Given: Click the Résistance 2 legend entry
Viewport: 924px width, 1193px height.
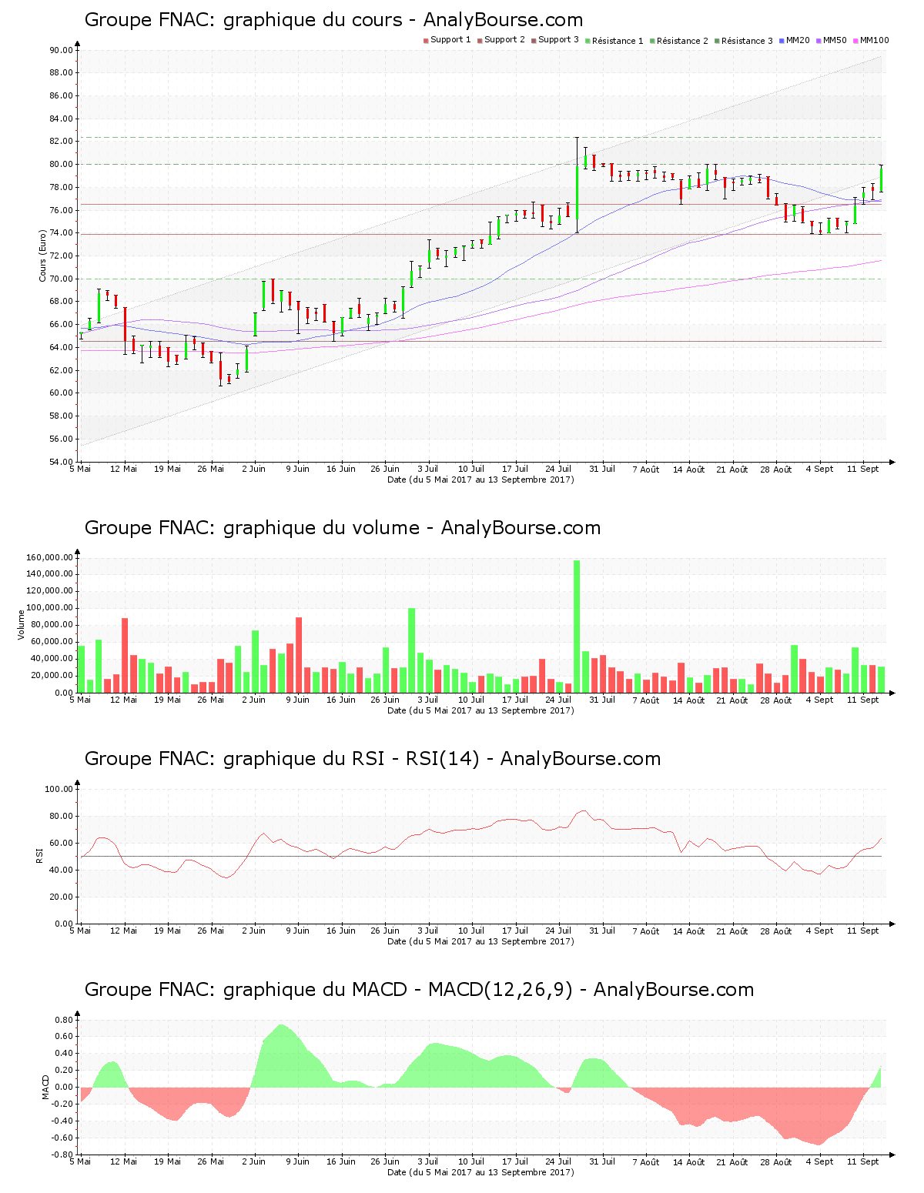Looking at the screenshot, I should click(679, 41).
